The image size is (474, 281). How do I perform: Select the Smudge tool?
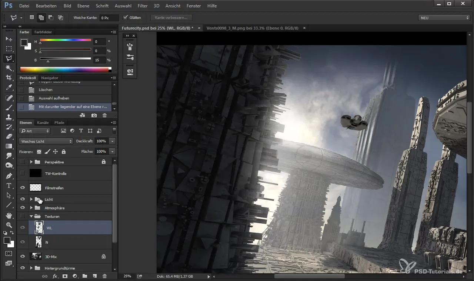pos(9,156)
